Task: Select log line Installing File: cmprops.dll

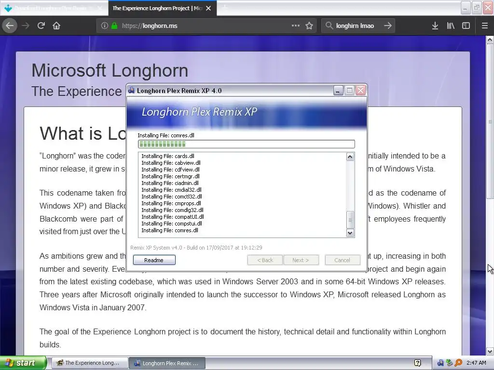Action: point(171,203)
